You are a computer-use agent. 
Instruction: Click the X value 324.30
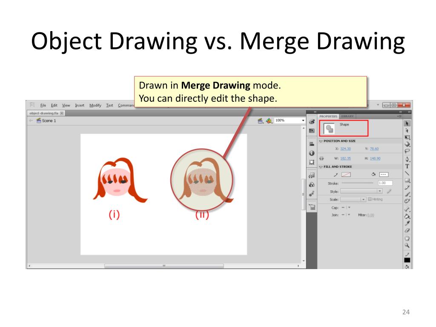click(346, 149)
